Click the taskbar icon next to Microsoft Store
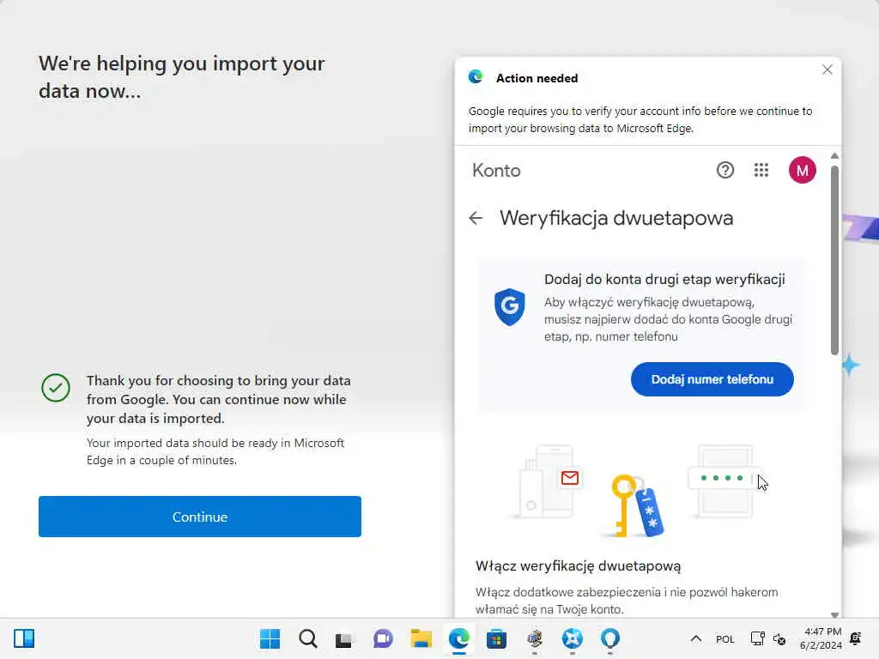 [x=535, y=638]
